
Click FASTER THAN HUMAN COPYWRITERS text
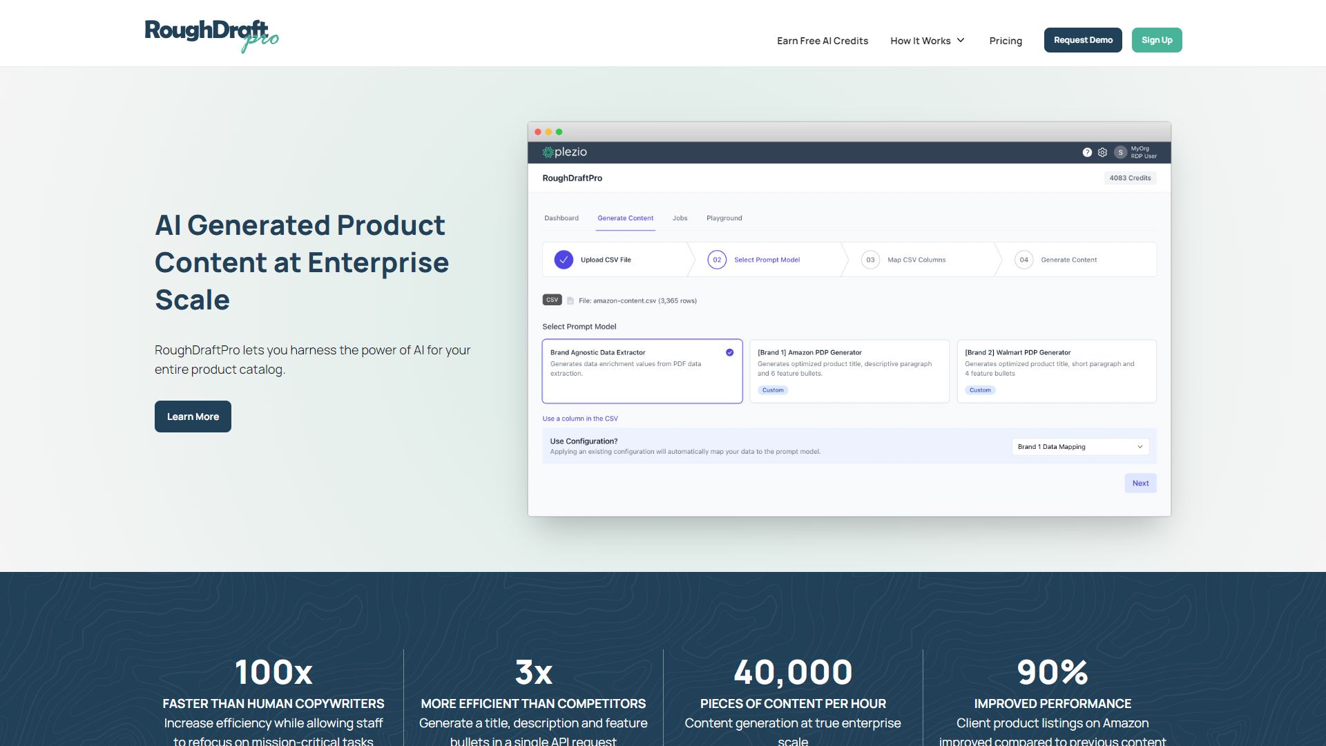pos(273,704)
